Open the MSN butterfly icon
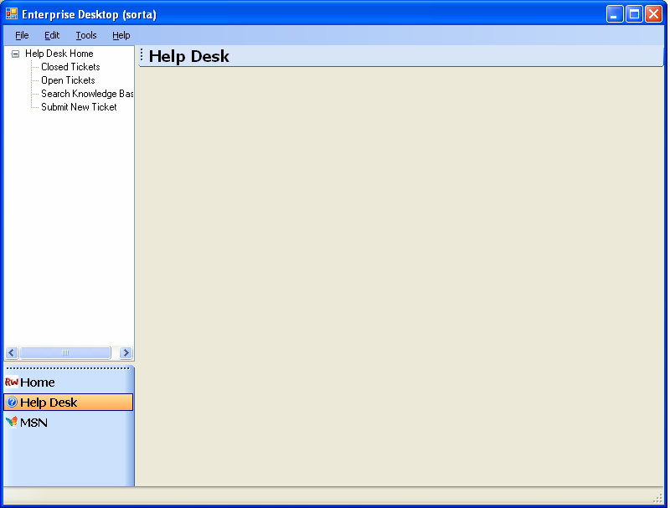 click(12, 423)
